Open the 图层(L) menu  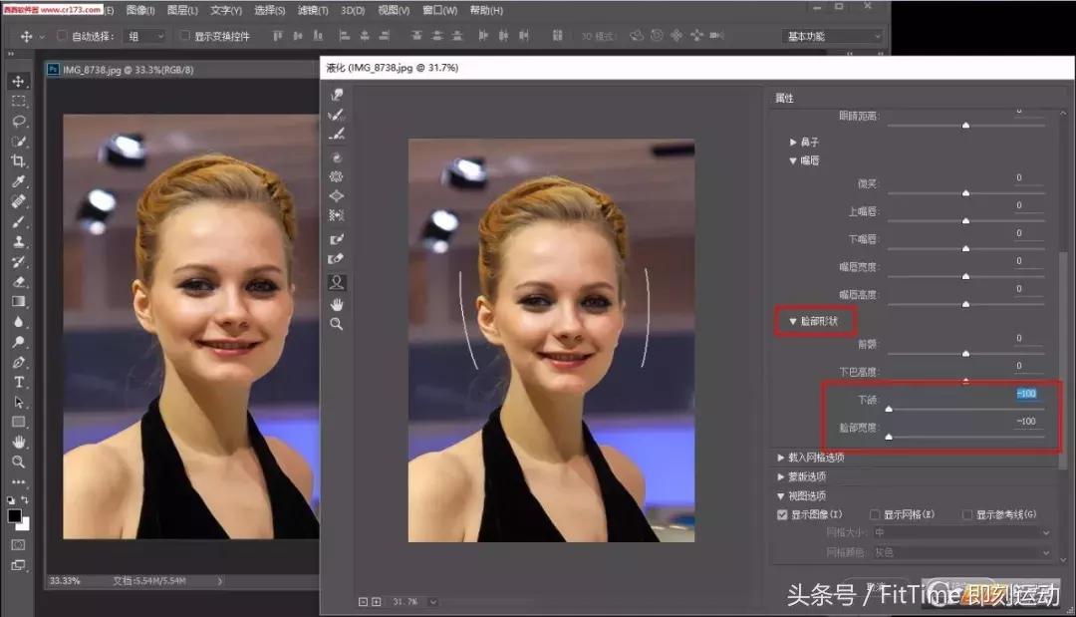pos(182,10)
